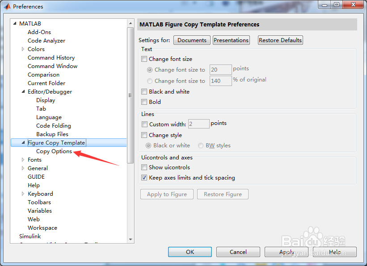This screenshot has height=266, width=367.
Task: Open Language preferences
Action: pyautogui.click(x=49, y=117)
